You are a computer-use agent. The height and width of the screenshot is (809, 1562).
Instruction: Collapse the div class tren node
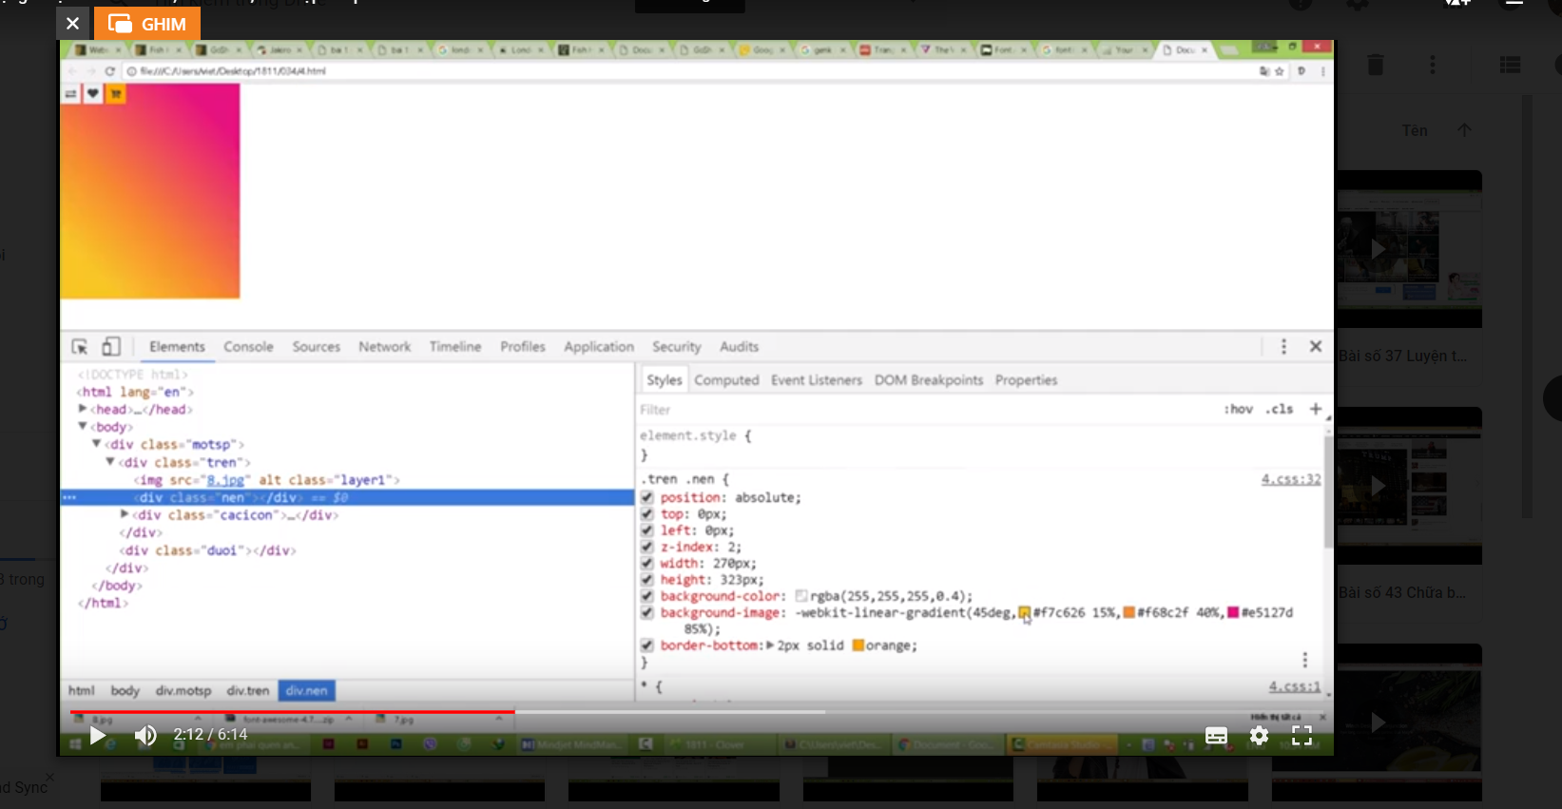click(x=110, y=461)
